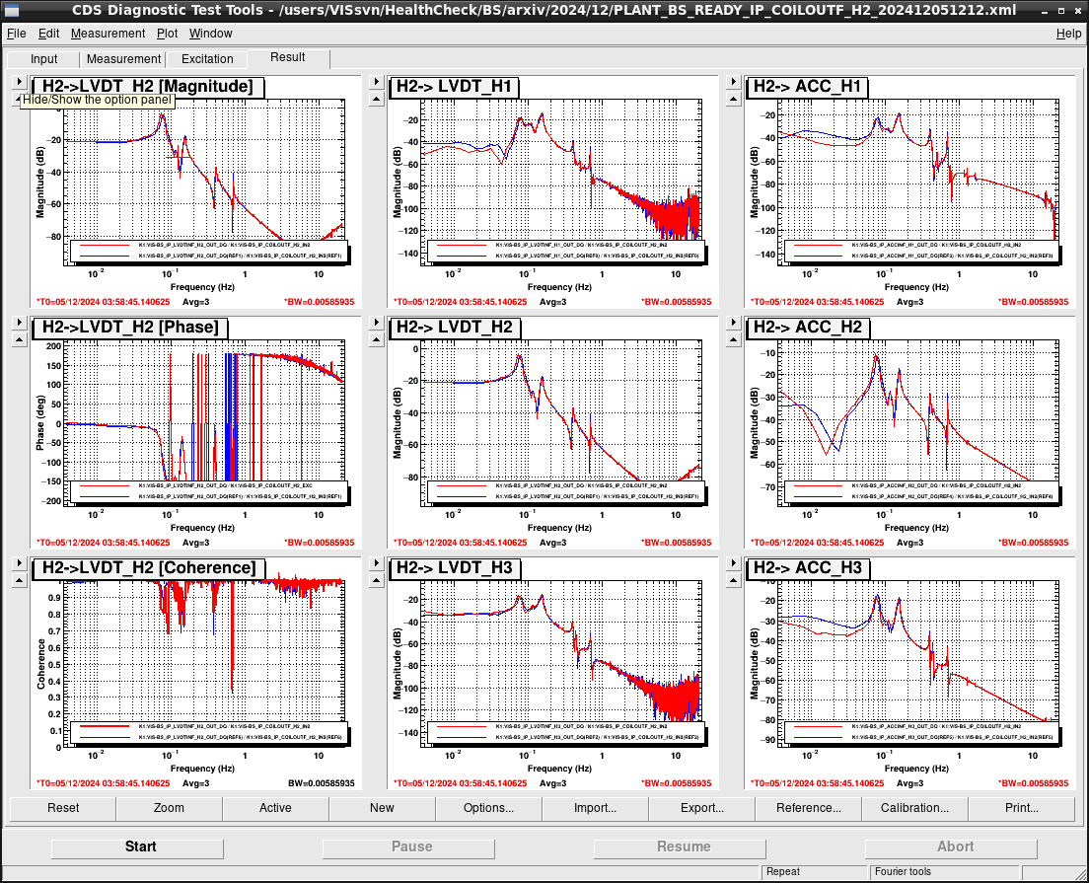Switch to the Excitation tab
The height and width of the screenshot is (883, 1089).
[x=207, y=59]
